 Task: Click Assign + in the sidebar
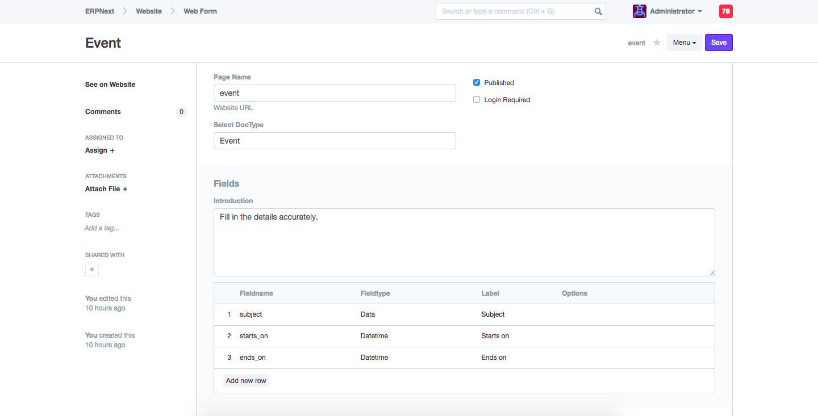tap(100, 150)
